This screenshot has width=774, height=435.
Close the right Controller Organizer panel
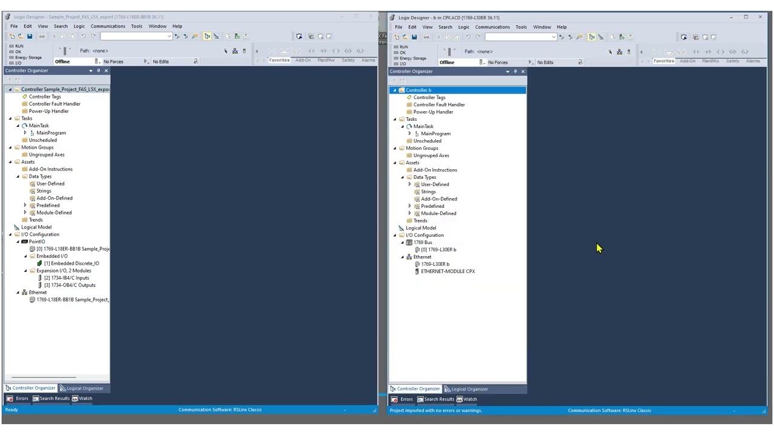coord(523,71)
